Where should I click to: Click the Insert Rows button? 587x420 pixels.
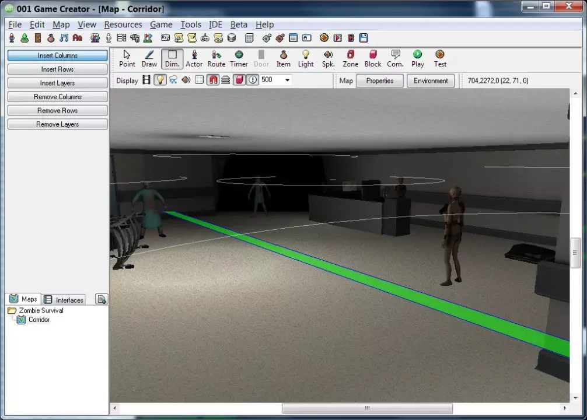(57, 69)
